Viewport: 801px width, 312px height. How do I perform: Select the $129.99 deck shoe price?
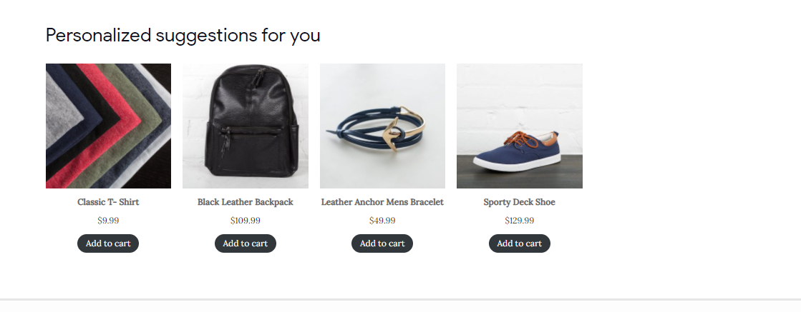click(520, 221)
